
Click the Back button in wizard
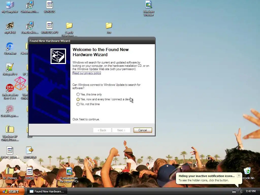[102, 130]
